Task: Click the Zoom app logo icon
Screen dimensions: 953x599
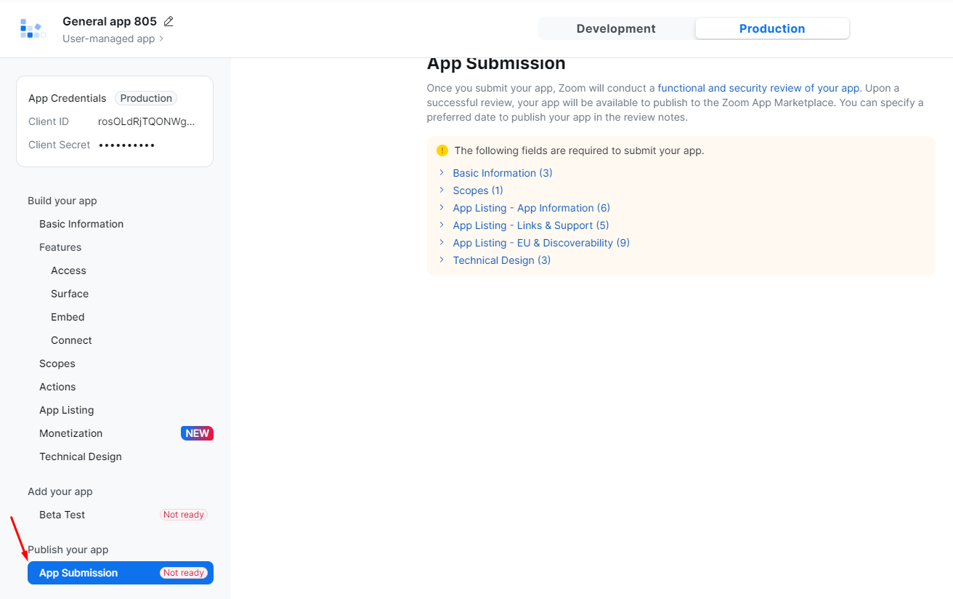Action: point(33,28)
